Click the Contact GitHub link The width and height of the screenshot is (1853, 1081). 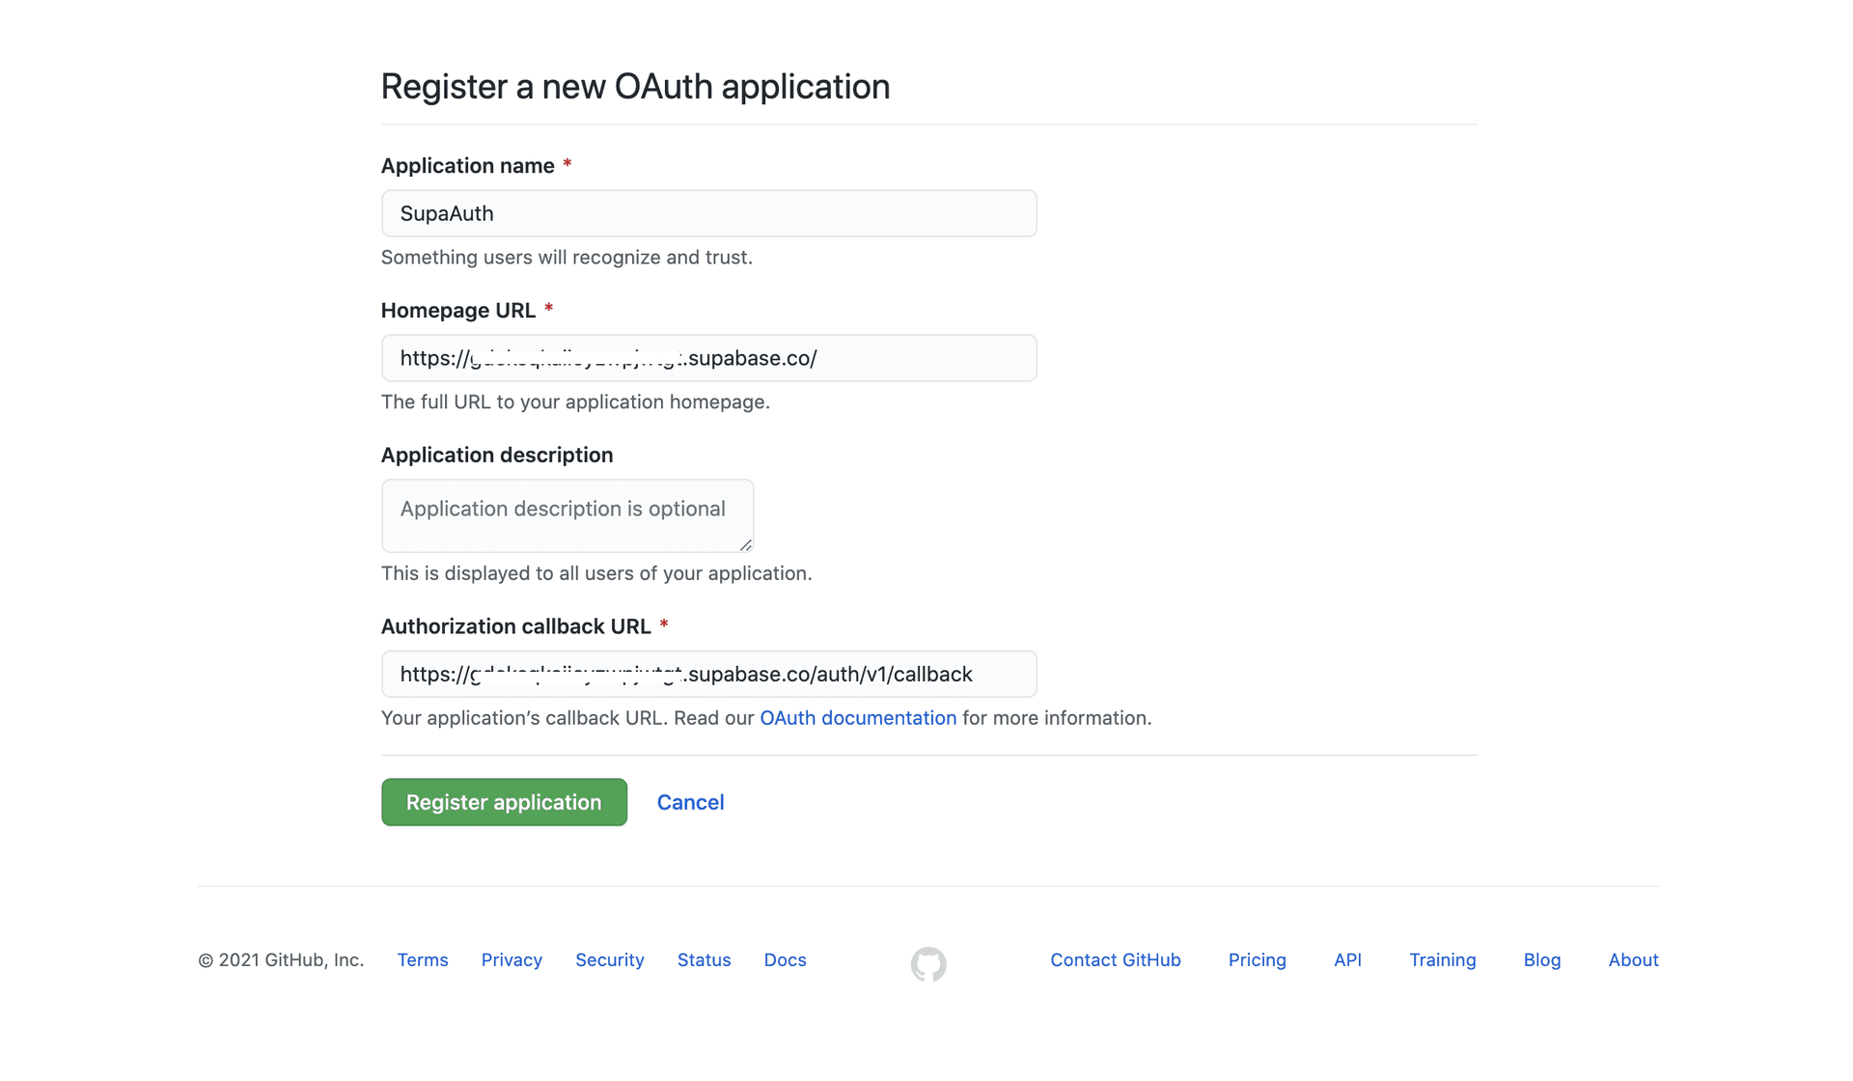(1116, 960)
